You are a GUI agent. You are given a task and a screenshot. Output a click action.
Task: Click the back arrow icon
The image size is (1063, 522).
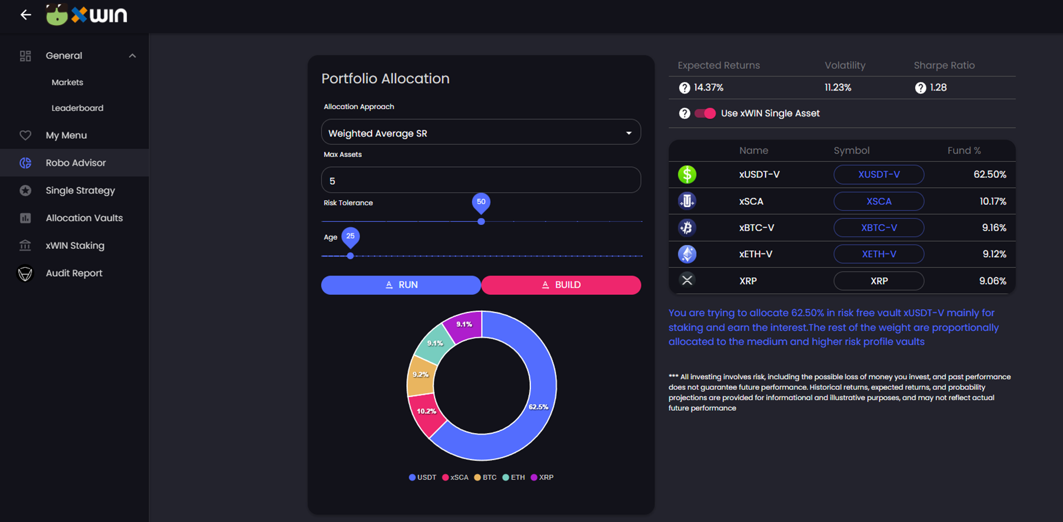(25, 15)
